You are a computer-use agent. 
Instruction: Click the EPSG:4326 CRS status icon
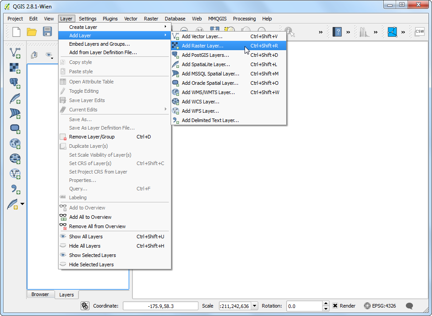click(367, 306)
